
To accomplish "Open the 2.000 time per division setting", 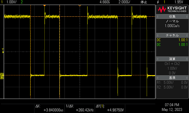I will [x=124, y=2].
